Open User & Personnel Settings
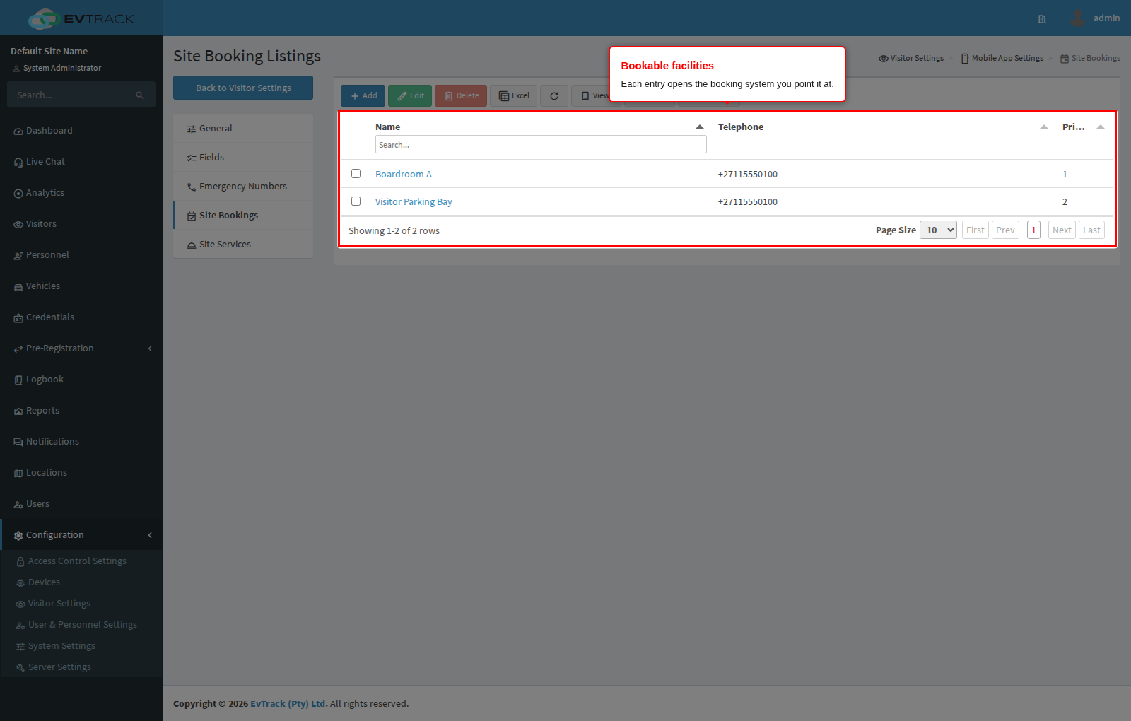 pyautogui.click(x=83, y=625)
